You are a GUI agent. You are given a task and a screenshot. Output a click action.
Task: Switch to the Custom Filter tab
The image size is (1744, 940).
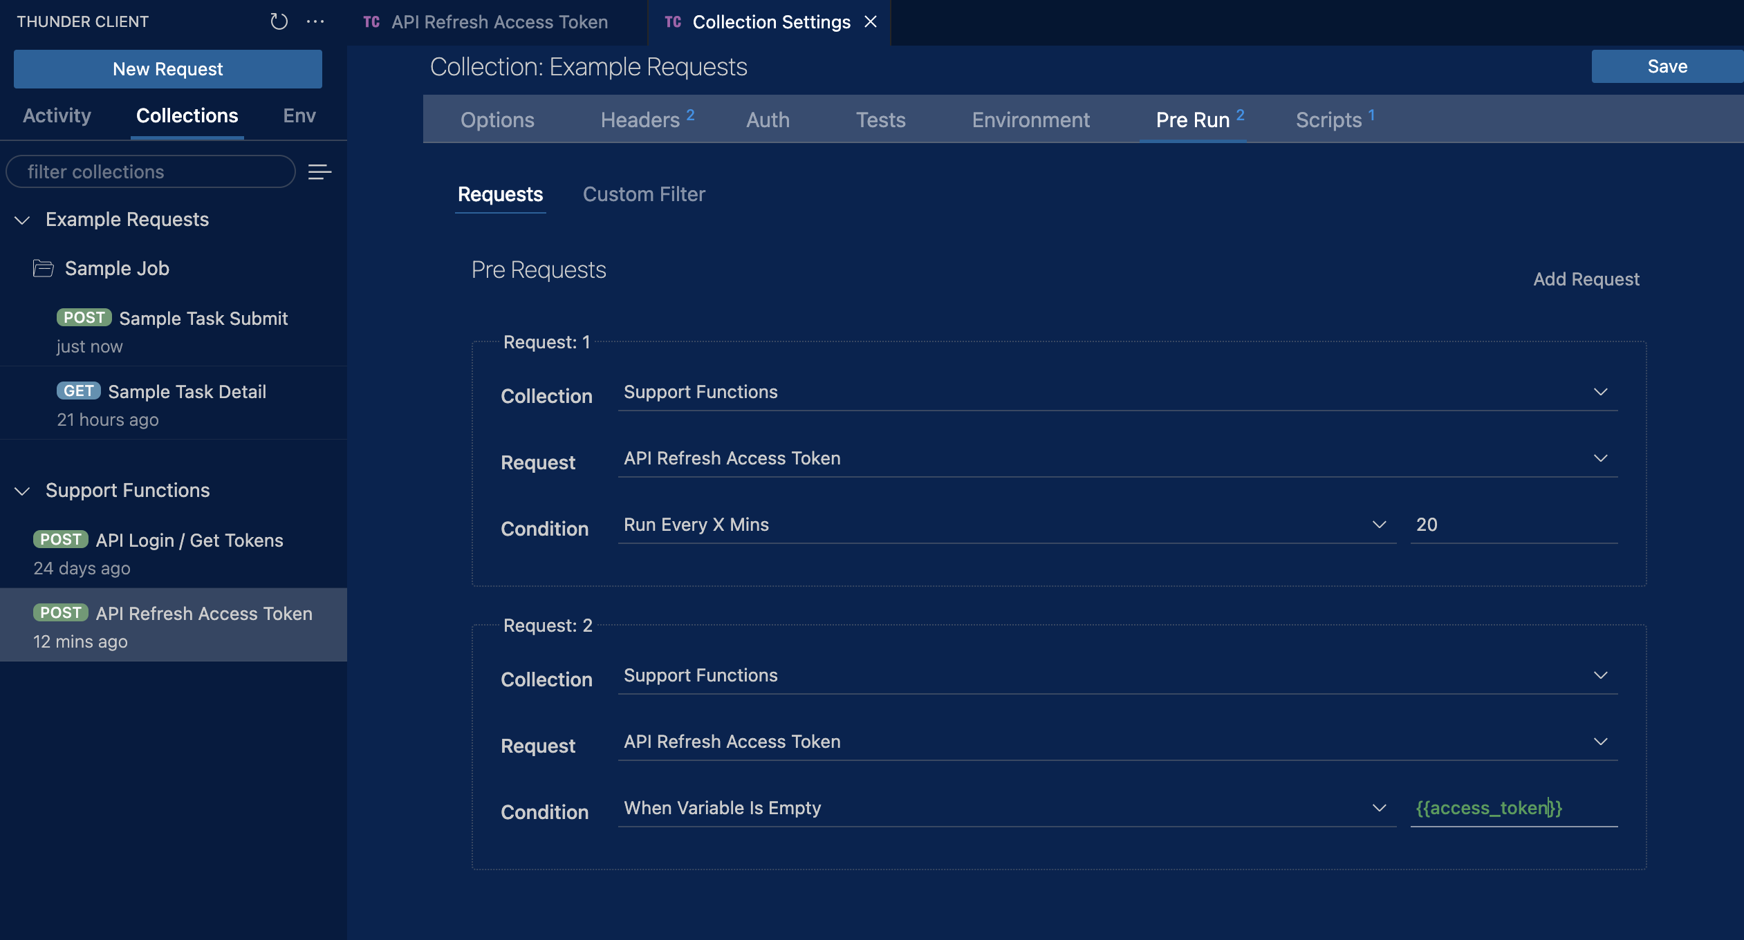644,194
